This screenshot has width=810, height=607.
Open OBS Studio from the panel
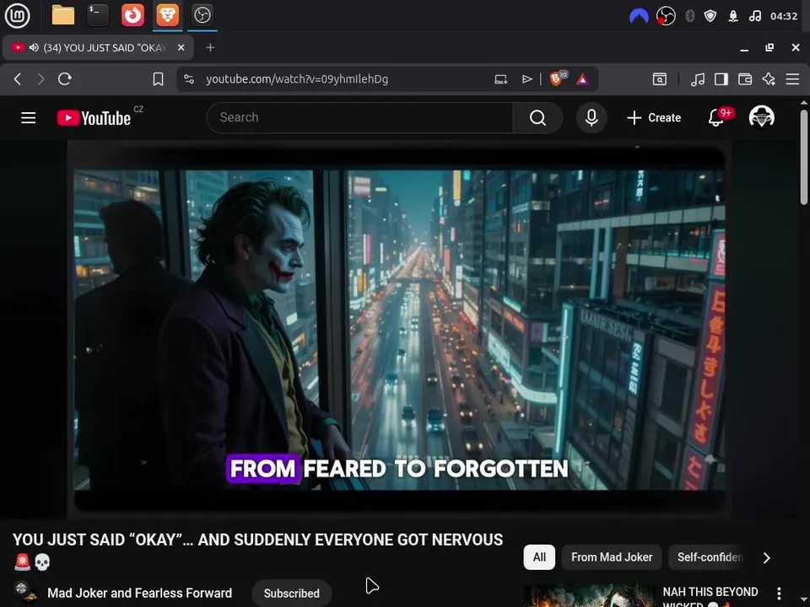(202, 15)
